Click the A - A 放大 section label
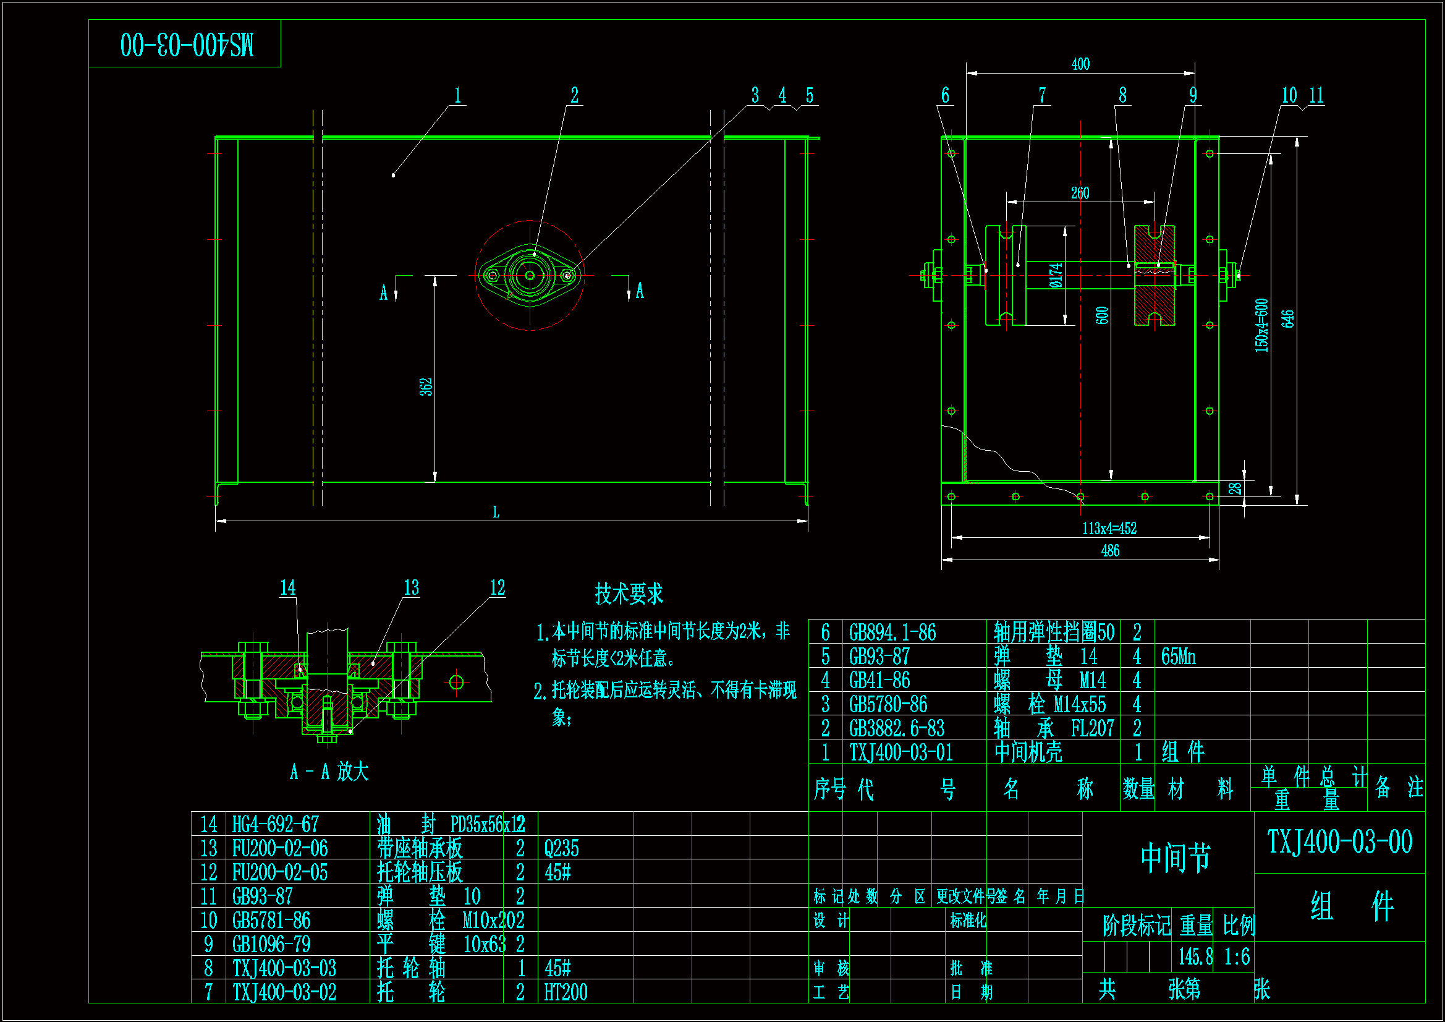This screenshot has width=1445, height=1022. 329,772
